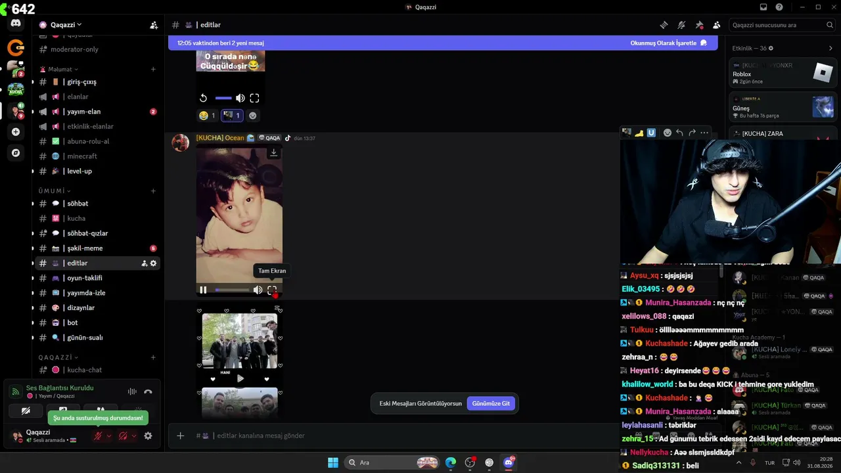The image size is (841, 473).
Task: Open the server discovery compass icon
Action: 16,152
